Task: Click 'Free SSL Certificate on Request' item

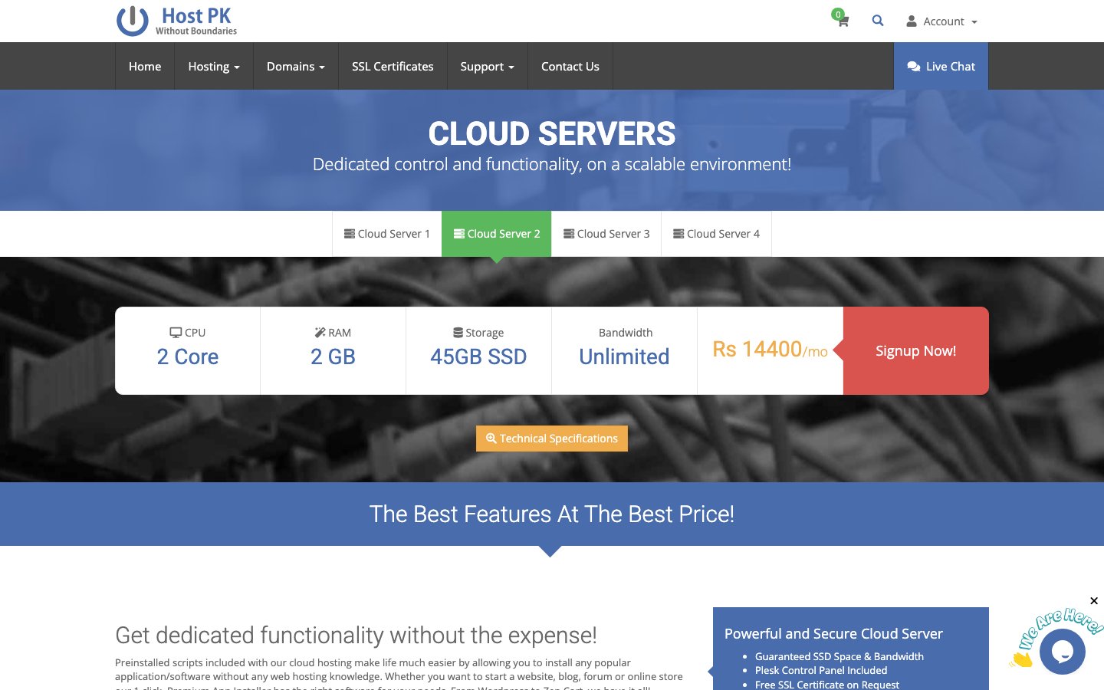Action: [827, 684]
